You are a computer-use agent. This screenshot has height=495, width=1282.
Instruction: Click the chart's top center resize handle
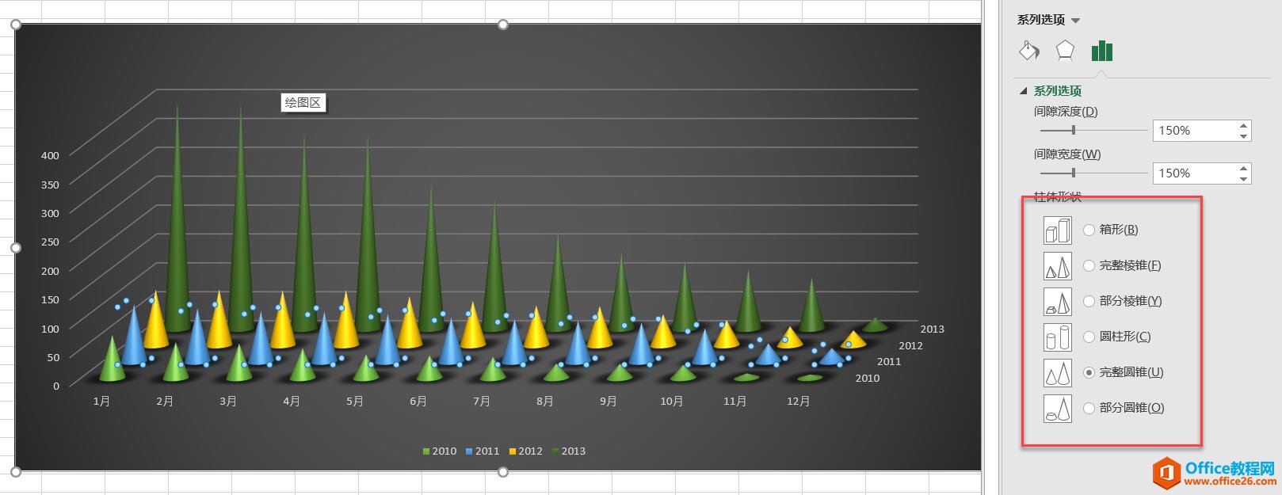pyautogui.click(x=502, y=25)
